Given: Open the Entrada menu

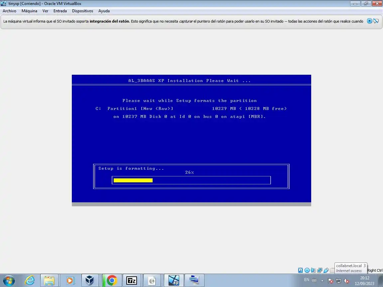Looking at the screenshot, I should tap(60, 11).
